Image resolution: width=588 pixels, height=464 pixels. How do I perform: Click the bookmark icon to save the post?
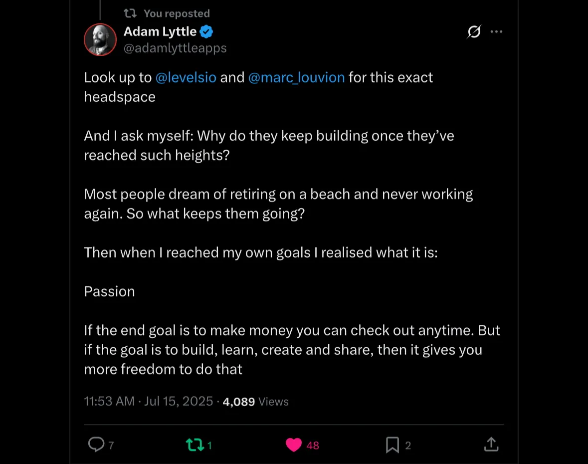(x=393, y=444)
